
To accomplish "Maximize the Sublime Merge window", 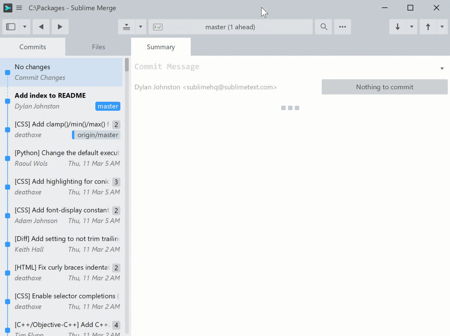I will click(x=410, y=8).
